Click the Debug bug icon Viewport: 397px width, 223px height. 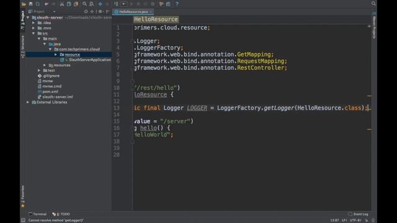pyautogui.click(x=138, y=4)
